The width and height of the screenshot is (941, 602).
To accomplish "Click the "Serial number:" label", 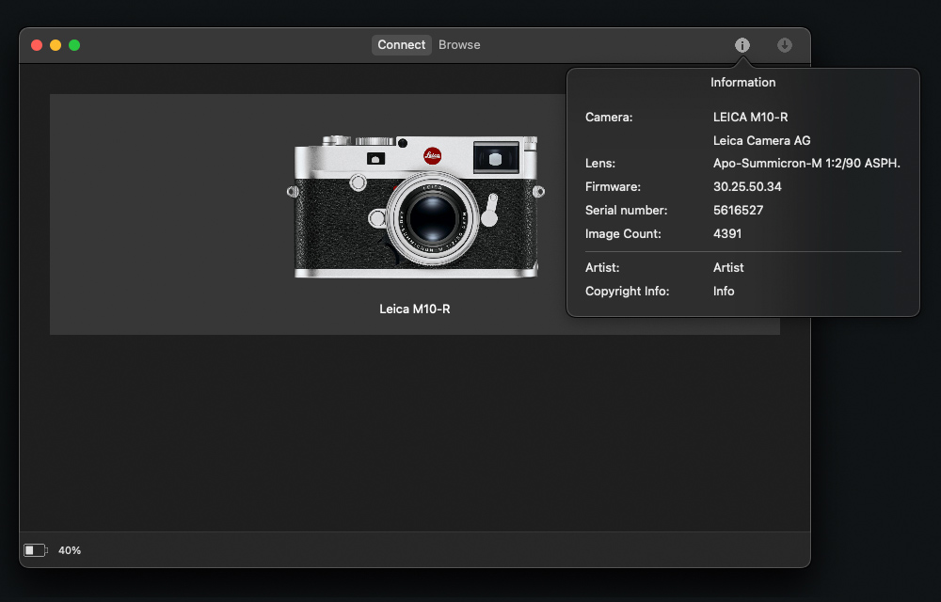I will (x=626, y=210).
